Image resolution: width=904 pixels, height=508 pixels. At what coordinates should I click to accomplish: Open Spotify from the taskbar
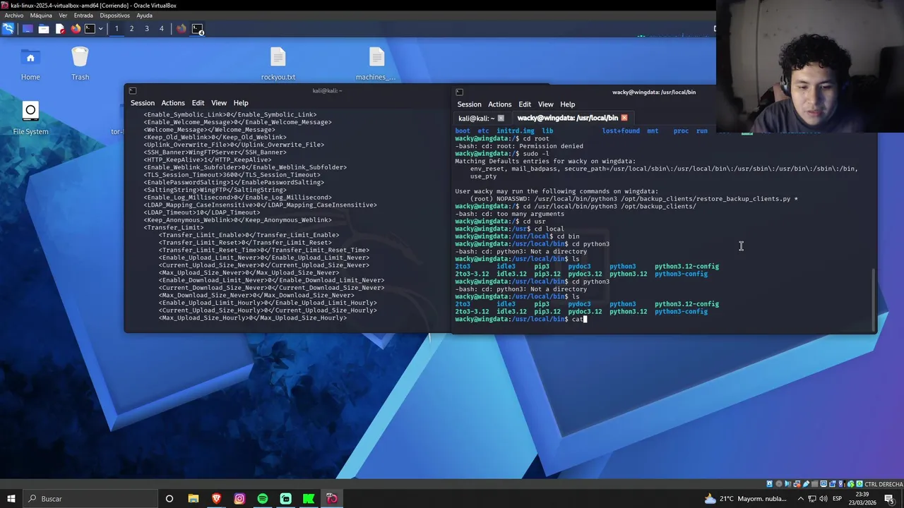(263, 499)
